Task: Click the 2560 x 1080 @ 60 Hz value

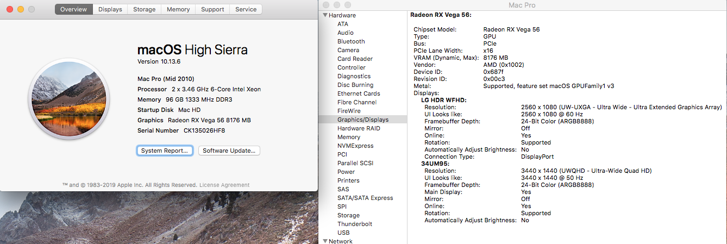Action: click(552, 114)
